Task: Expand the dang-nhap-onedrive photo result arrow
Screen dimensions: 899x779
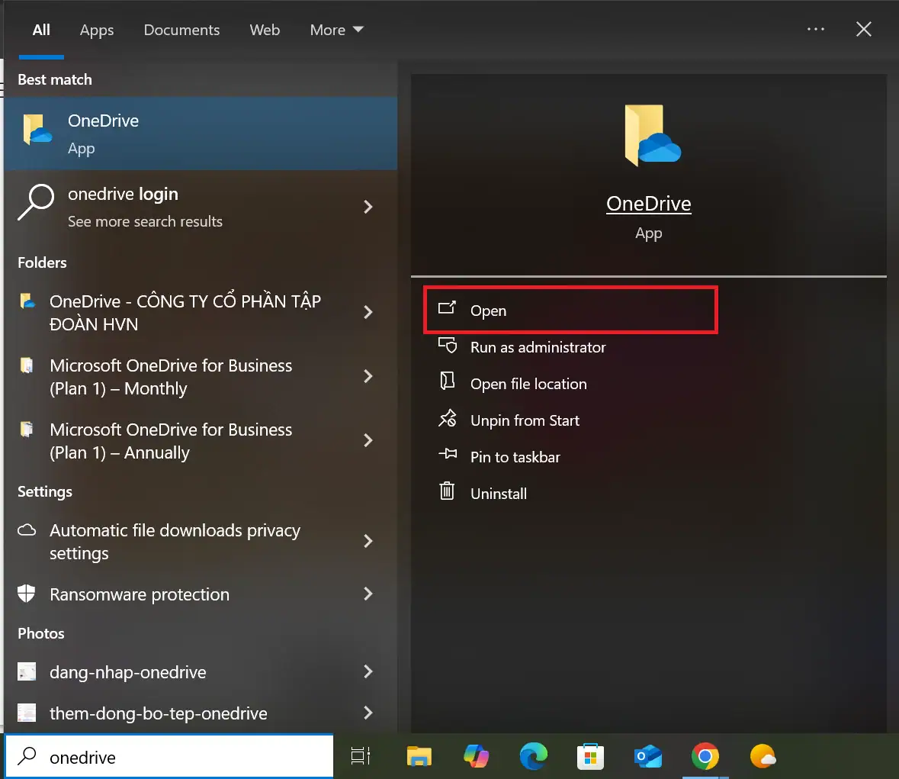Action: [x=368, y=671]
